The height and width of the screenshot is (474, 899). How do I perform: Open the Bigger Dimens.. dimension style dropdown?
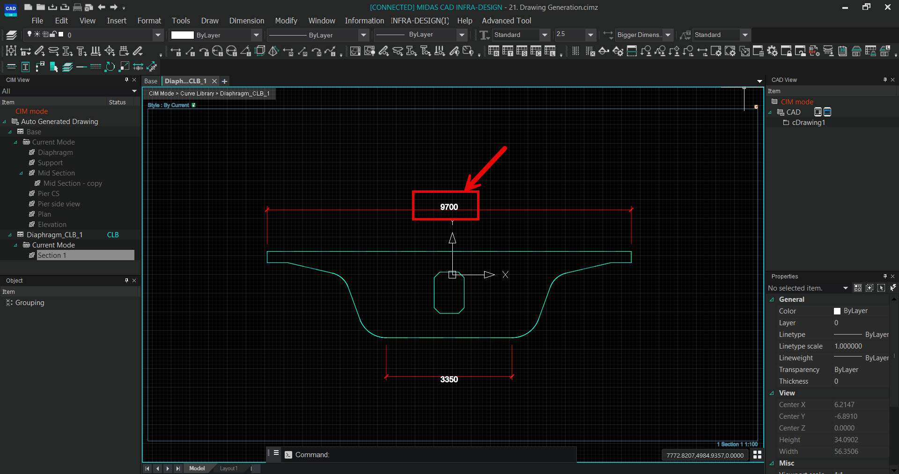click(x=668, y=35)
